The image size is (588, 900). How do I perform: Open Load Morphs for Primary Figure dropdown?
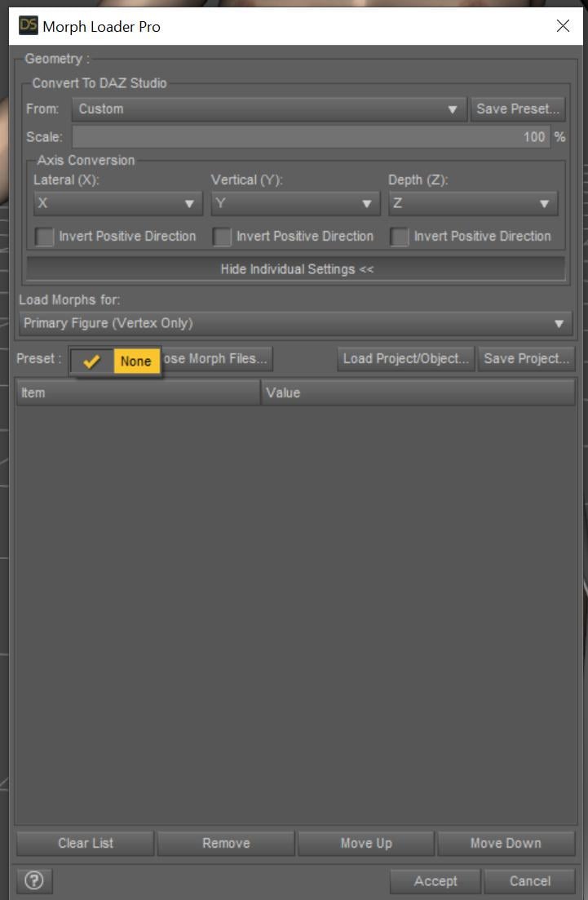pyautogui.click(x=295, y=323)
